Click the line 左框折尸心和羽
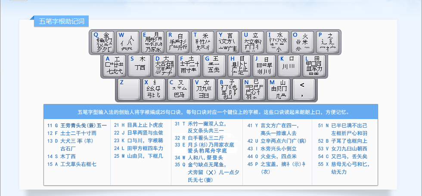 pyautogui.click(x=349, y=133)
